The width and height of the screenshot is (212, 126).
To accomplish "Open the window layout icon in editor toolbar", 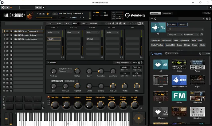I will click(139, 23).
